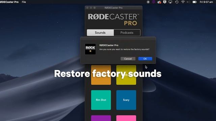Viewport: 216px width, 121px height.
Task: Open the Time Machine menu bar icon
Action: coord(177,2)
